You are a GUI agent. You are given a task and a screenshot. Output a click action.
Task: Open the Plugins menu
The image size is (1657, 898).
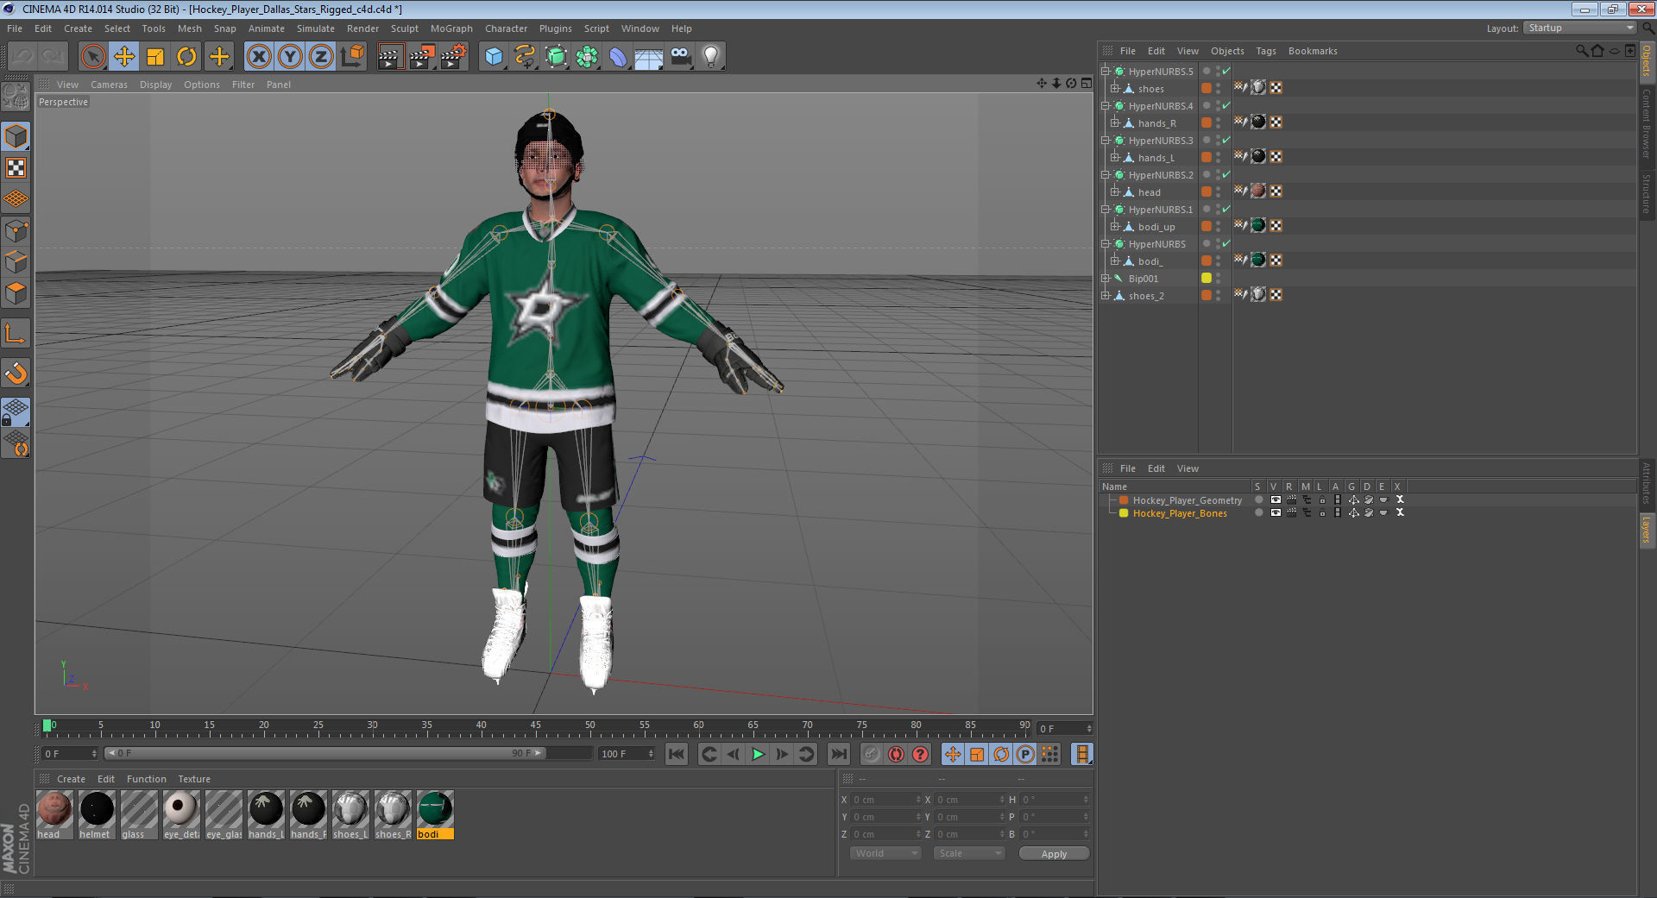click(555, 28)
